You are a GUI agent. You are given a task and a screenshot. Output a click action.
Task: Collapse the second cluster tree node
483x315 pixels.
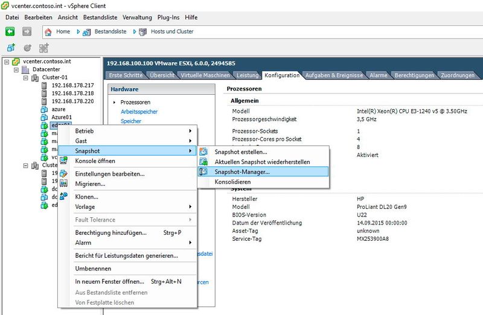(x=25, y=166)
